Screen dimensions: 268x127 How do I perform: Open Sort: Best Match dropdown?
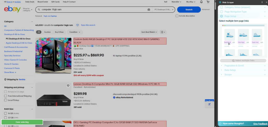click(149, 32)
